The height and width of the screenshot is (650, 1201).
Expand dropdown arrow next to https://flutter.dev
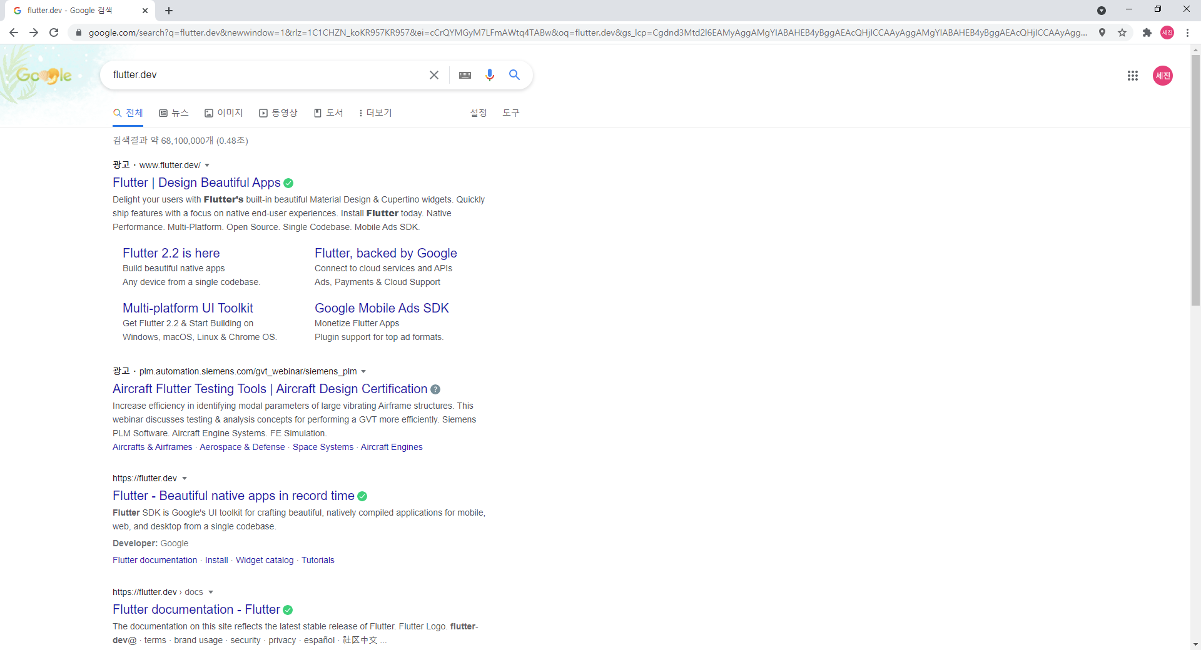tap(185, 479)
